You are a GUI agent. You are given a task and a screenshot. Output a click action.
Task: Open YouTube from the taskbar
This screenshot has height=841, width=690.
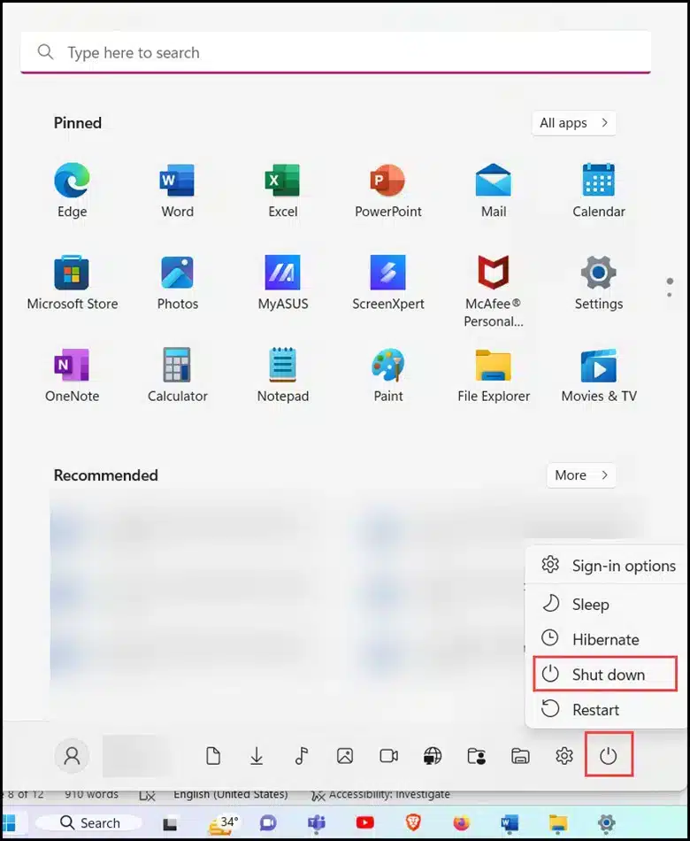[364, 822]
